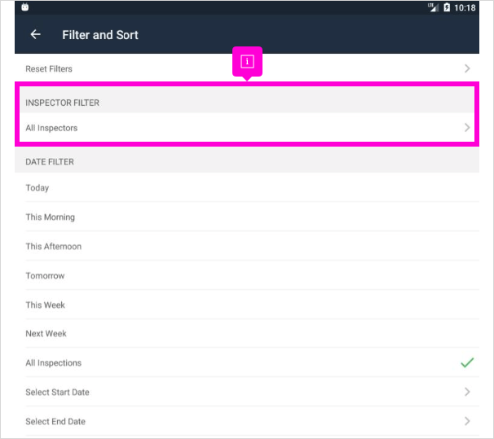Image resolution: width=494 pixels, height=439 pixels.
Task: Tap the LTE signal indicator
Action: (433, 7)
